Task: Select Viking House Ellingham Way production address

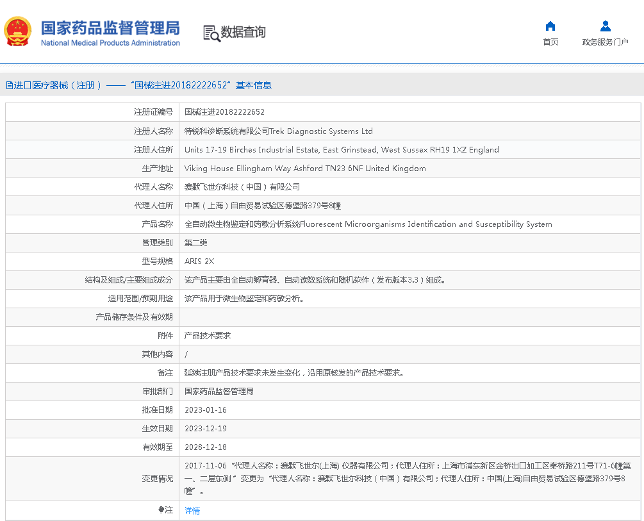Action: pyautogui.click(x=305, y=169)
